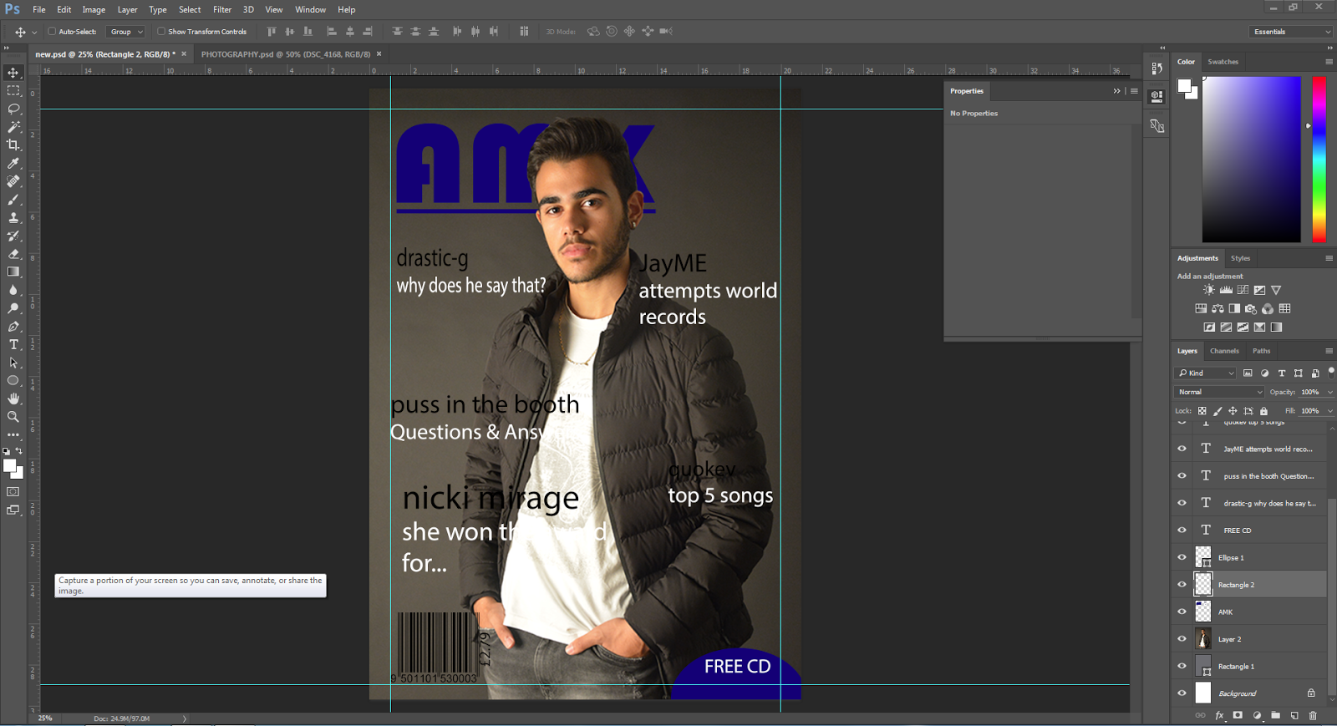Viewport: 1337px width, 726px height.
Task: Click the foreground color swatch in toolbar
Action: click(x=9, y=466)
